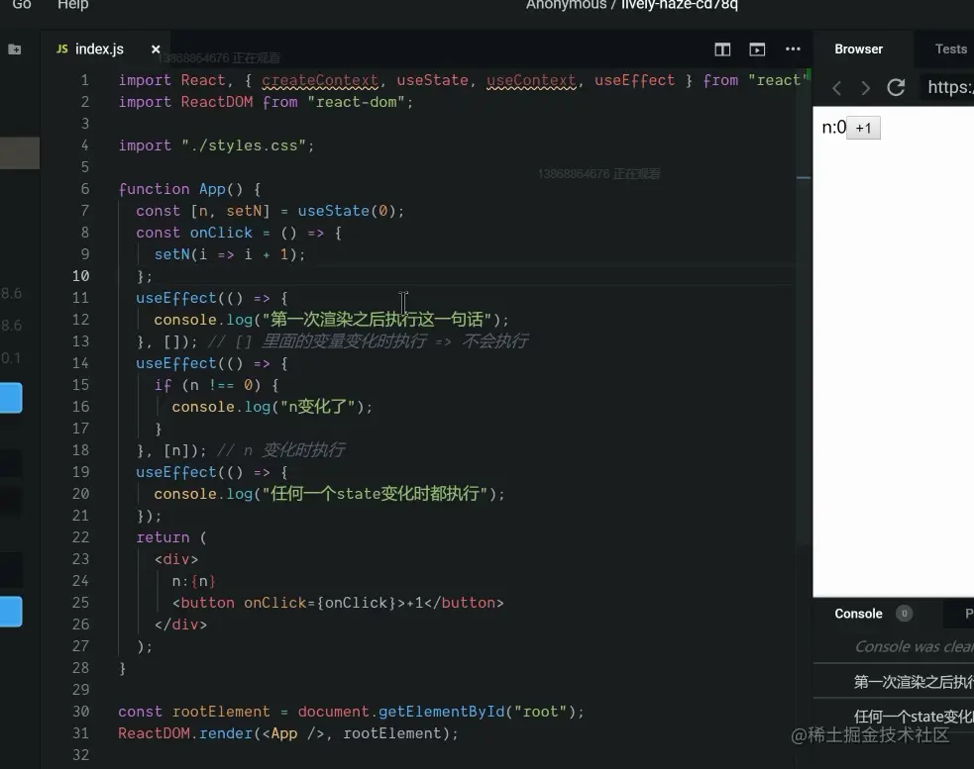Click useContext in the import line
This screenshot has width=974, height=769.
(x=531, y=81)
